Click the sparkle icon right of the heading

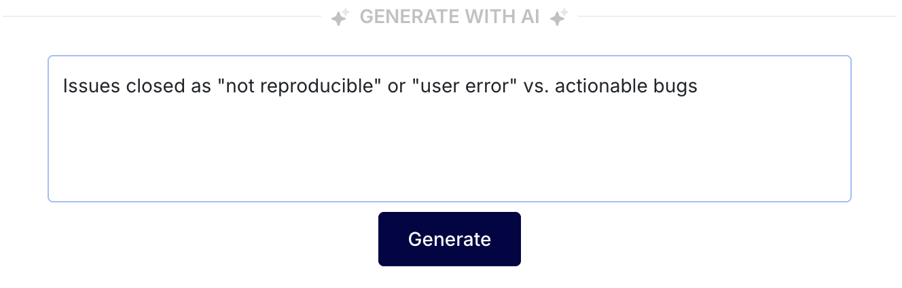pyautogui.click(x=558, y=17)
